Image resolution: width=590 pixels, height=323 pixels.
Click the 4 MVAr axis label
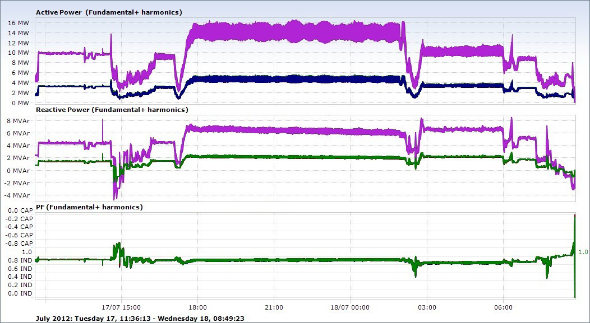[x=18, y=146]
